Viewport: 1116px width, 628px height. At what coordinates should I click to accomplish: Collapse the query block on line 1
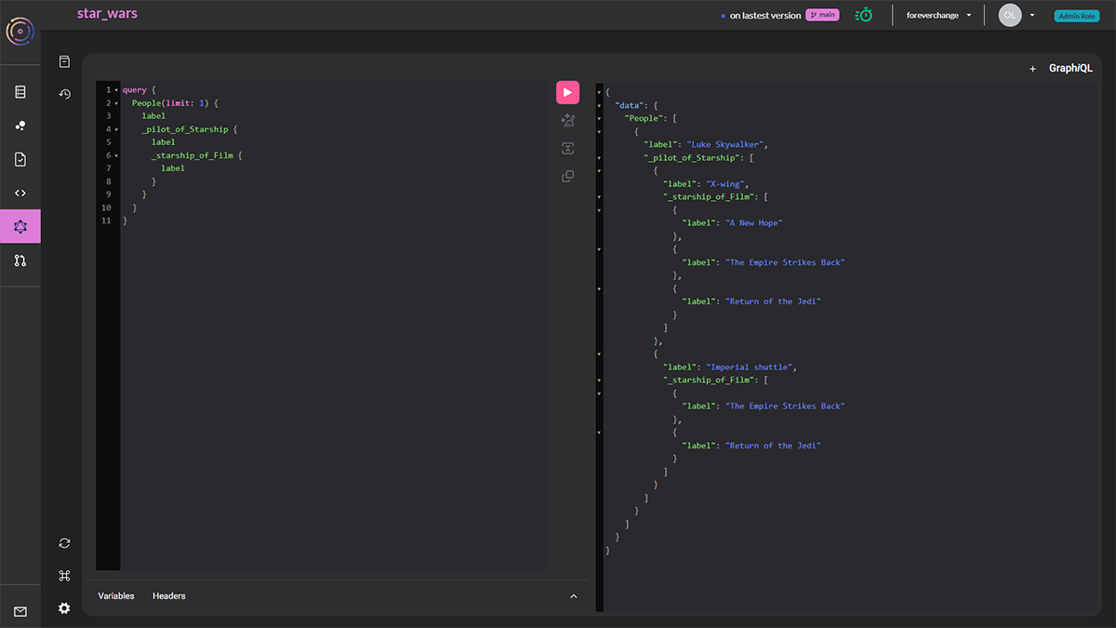click(117, 89)
